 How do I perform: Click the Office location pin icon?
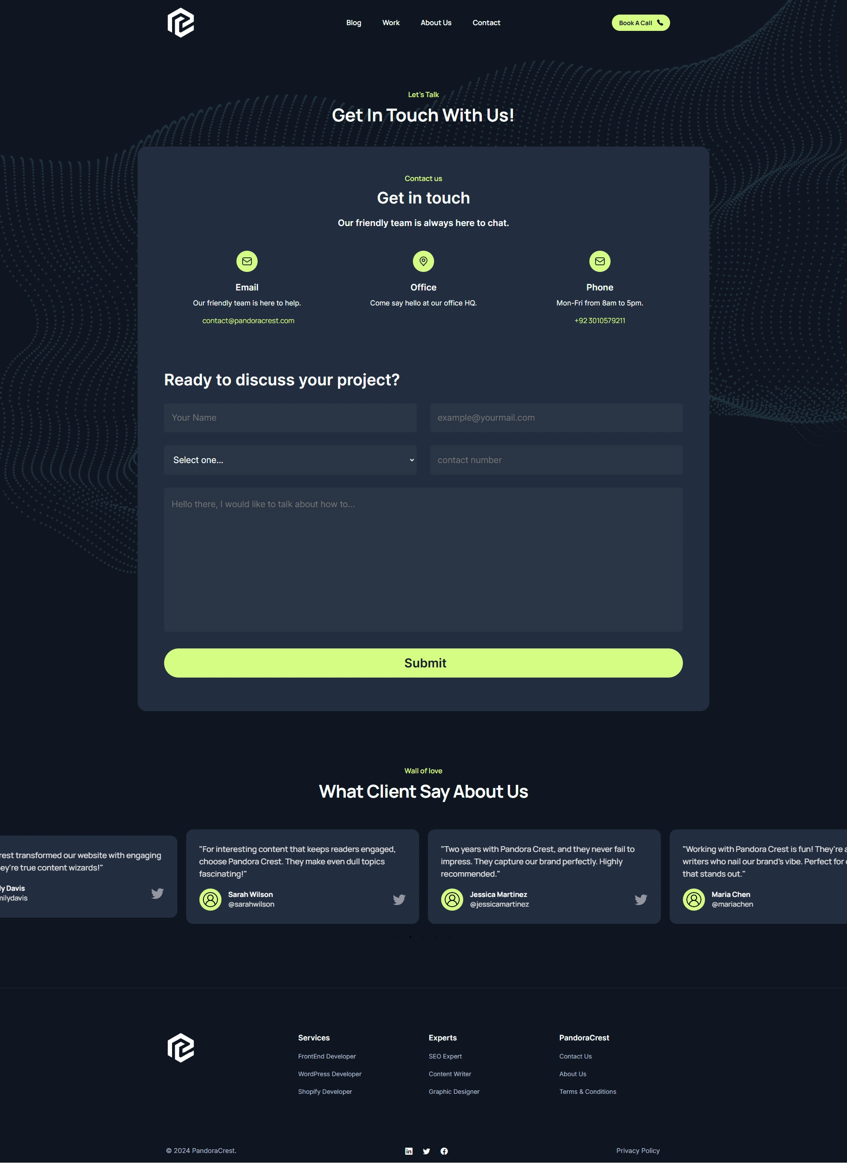423,261
